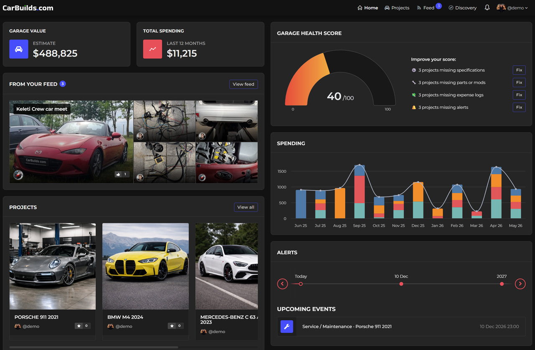
Task: Click the notifications bell icon
Action: [x=487, y=8]
